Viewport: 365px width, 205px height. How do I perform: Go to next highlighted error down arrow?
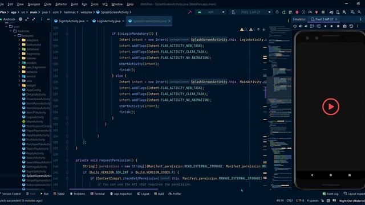click(263, 30)
